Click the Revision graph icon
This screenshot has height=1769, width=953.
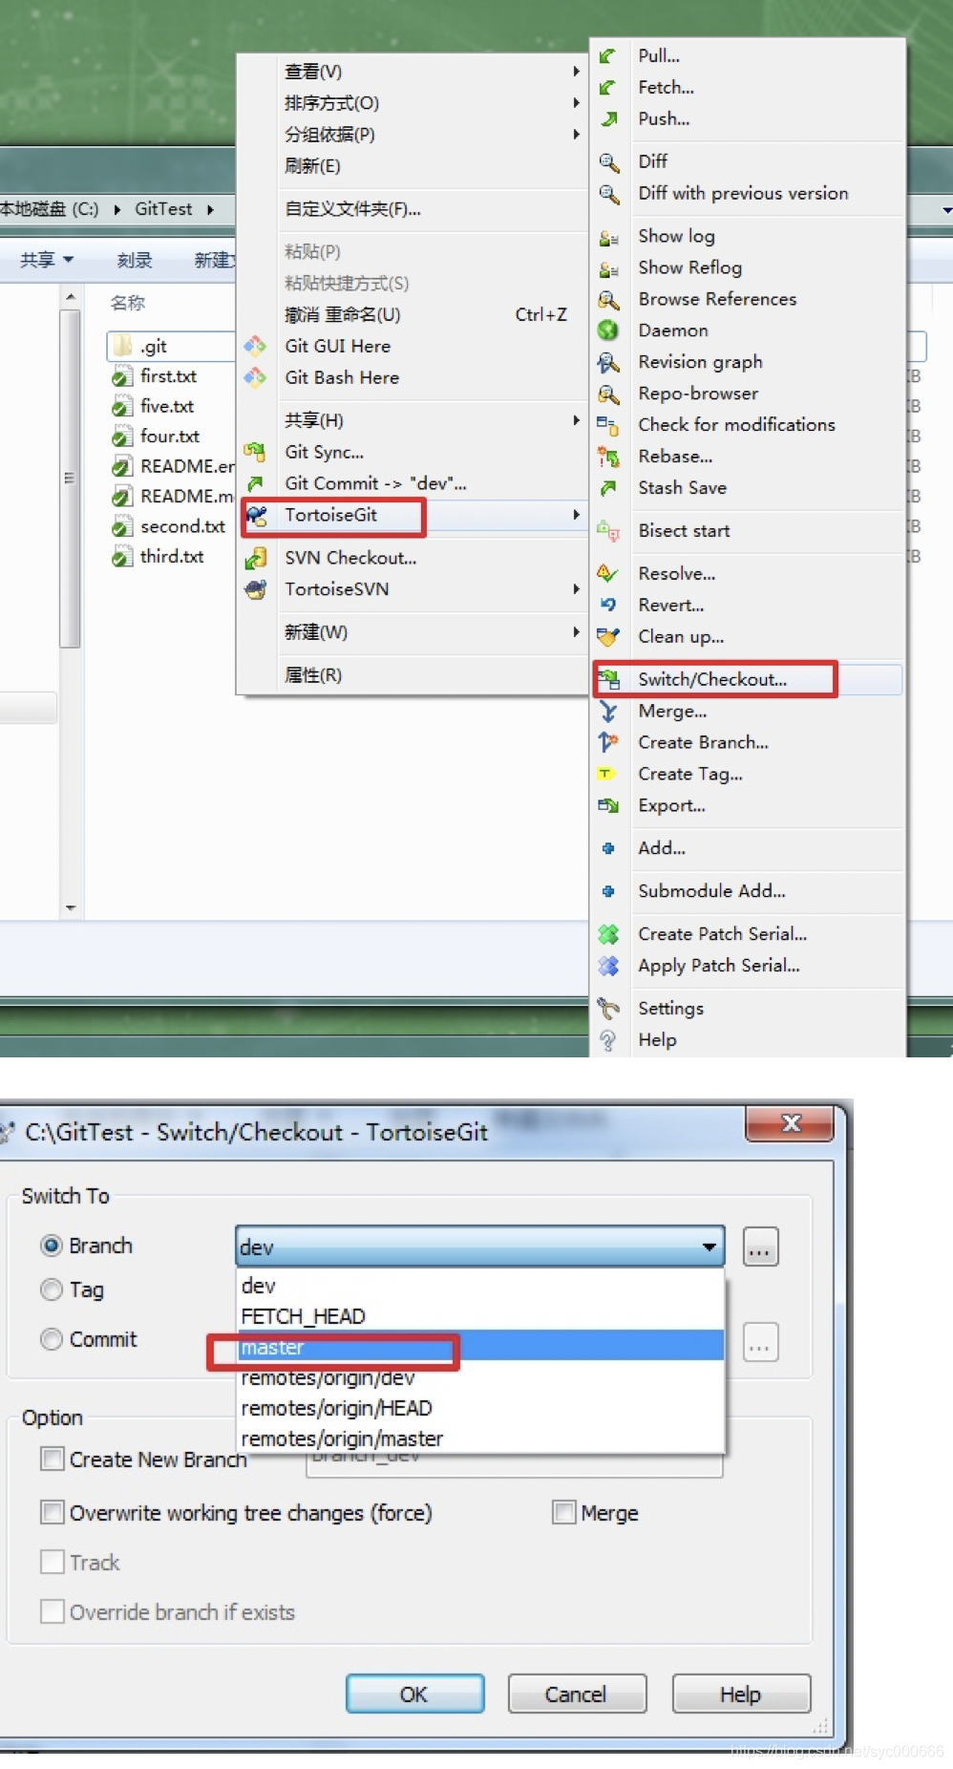(x=608, y=362)
